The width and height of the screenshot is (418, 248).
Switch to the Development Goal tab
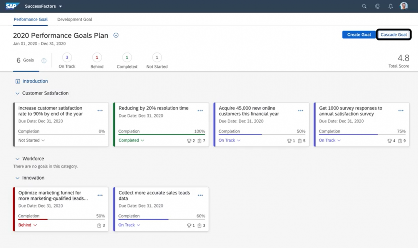click(x=74, y=19)
